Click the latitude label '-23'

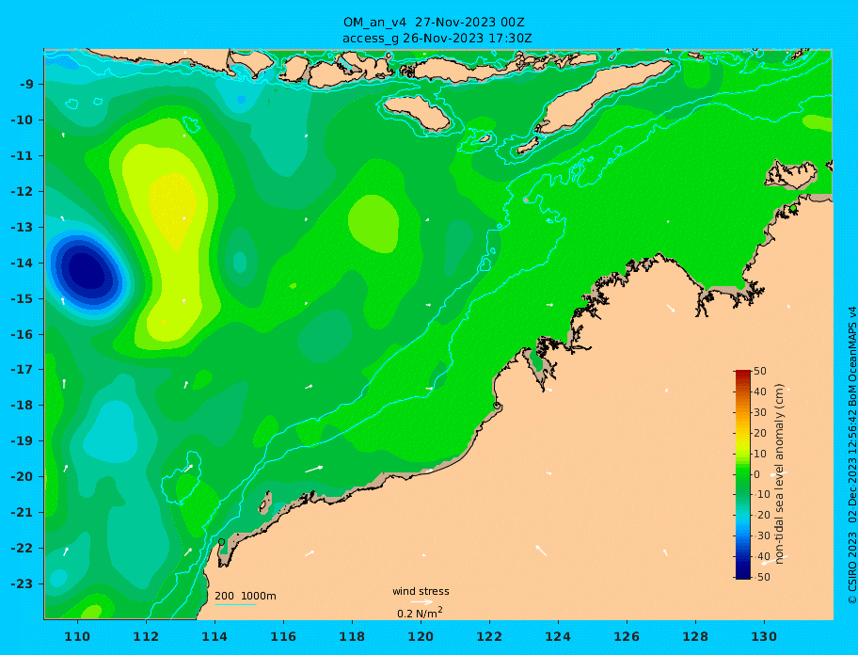pyautogui.click(x=22, y=583)
